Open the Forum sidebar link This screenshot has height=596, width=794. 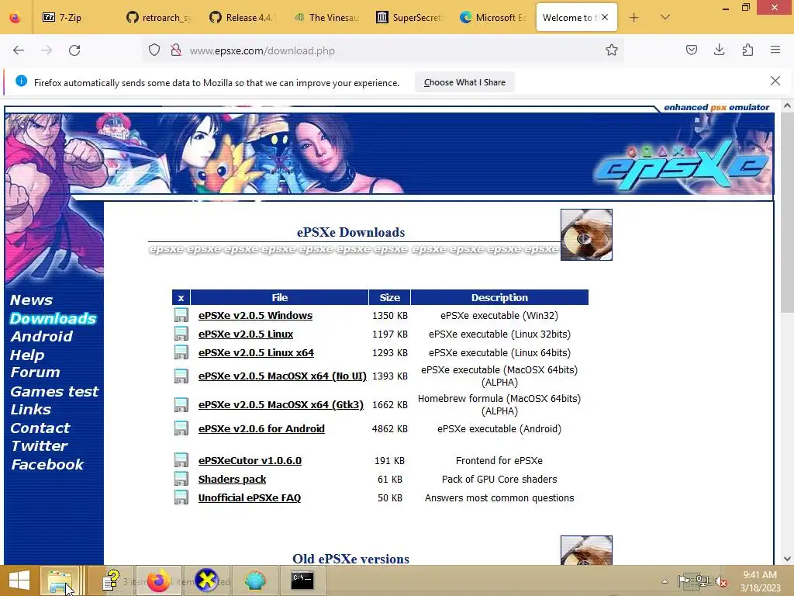pyautogui.click(x=35, y=372)
